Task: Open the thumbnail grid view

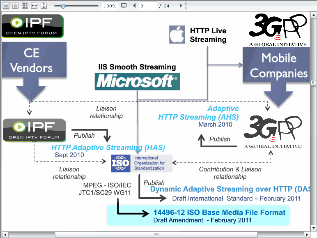Action: (25, 5)
